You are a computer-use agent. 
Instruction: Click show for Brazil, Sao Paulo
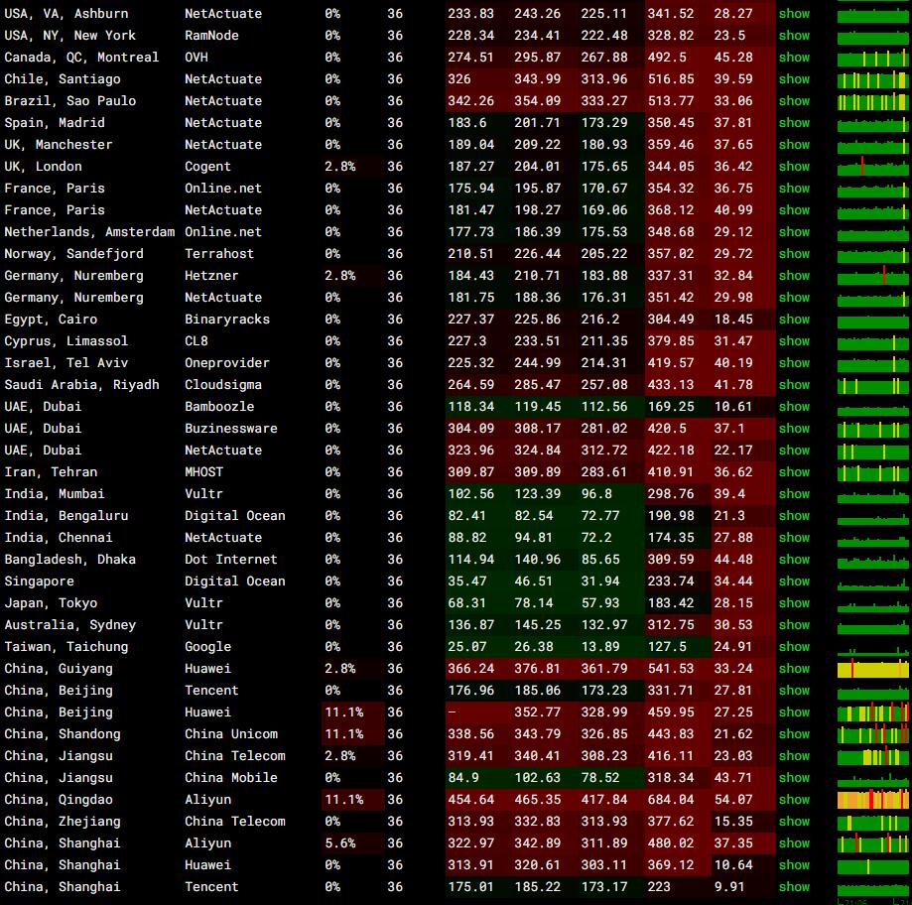794,100
